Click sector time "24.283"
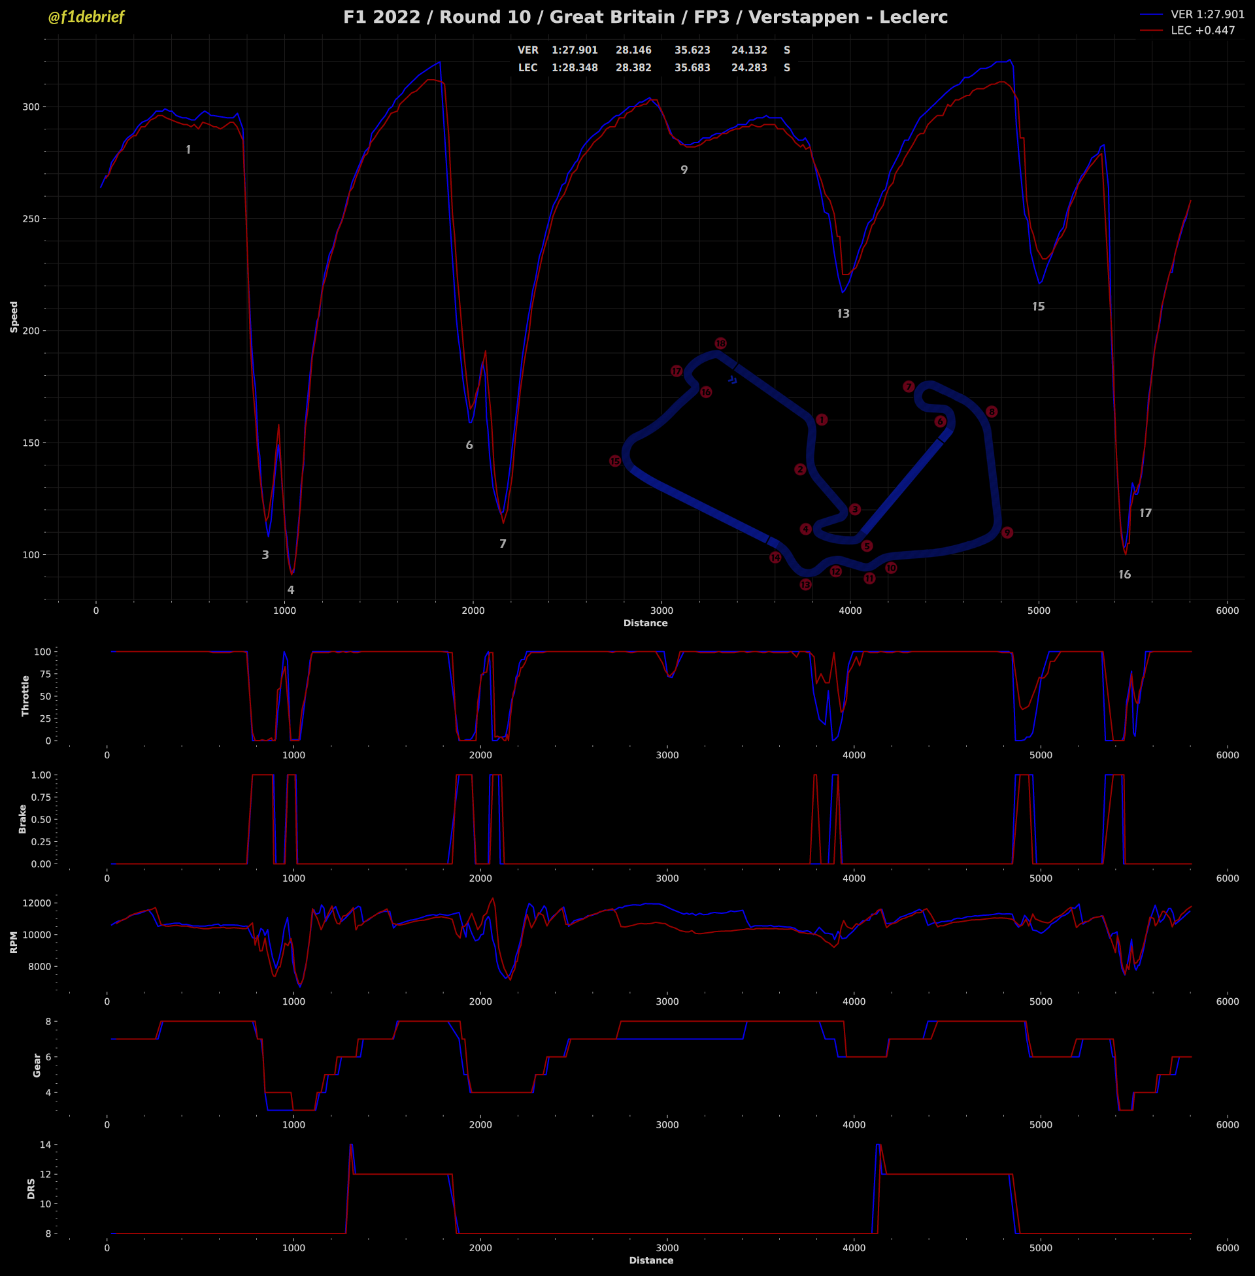The width and height of the screenshot is (1255, 1276). pyautogui.click(x=749, y=68)
